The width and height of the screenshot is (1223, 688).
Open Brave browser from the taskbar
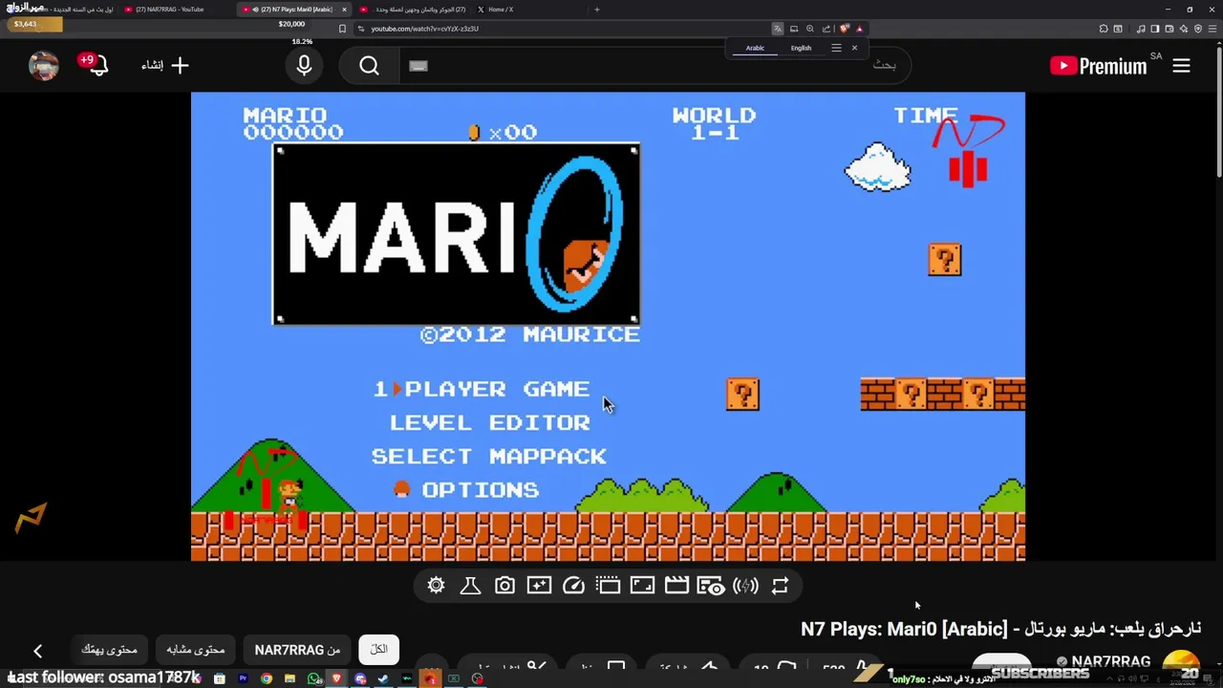tap(336, 679)
